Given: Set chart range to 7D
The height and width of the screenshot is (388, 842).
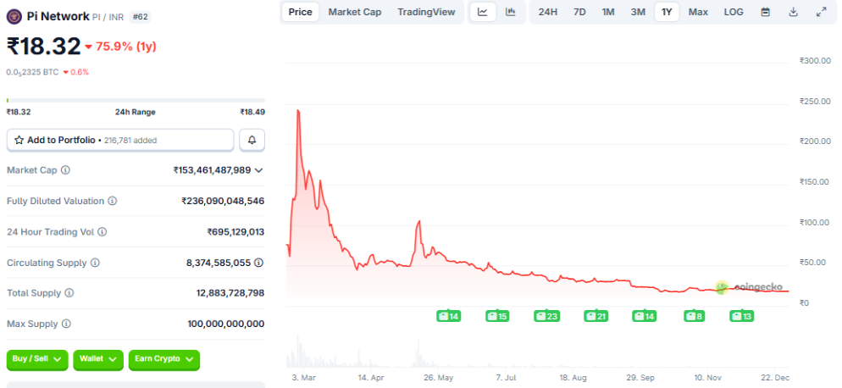Looking at the screenshot, I should point(579,12).
